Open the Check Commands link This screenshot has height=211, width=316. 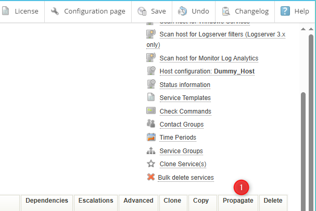(x=185, y=111)
